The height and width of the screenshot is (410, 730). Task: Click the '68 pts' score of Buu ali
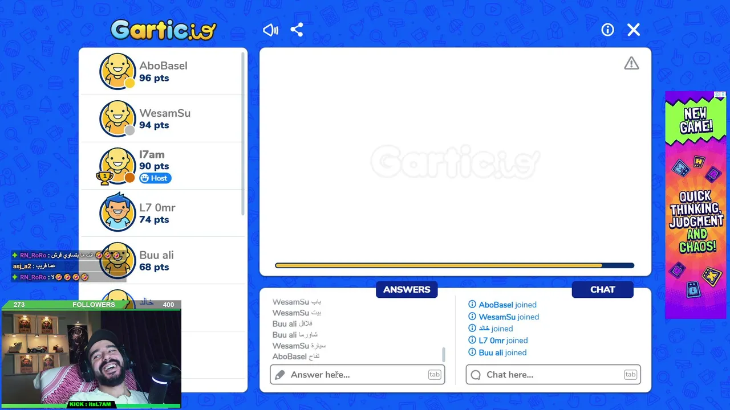(x=154, y=267)
